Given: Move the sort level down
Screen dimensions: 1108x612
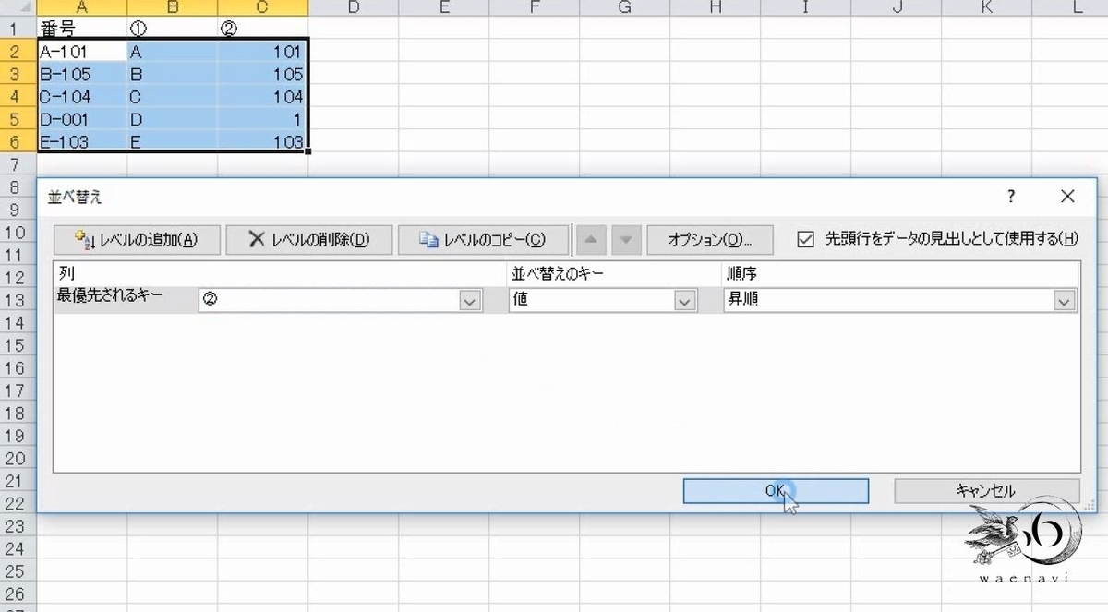Looking at the screenshot, I should (x=624, y=239).
